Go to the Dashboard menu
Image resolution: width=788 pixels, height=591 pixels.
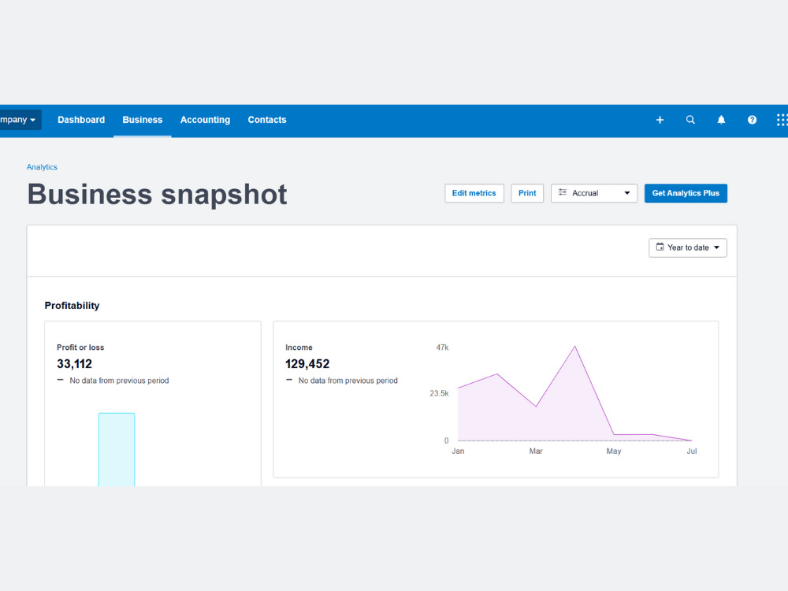pos(81,120)
